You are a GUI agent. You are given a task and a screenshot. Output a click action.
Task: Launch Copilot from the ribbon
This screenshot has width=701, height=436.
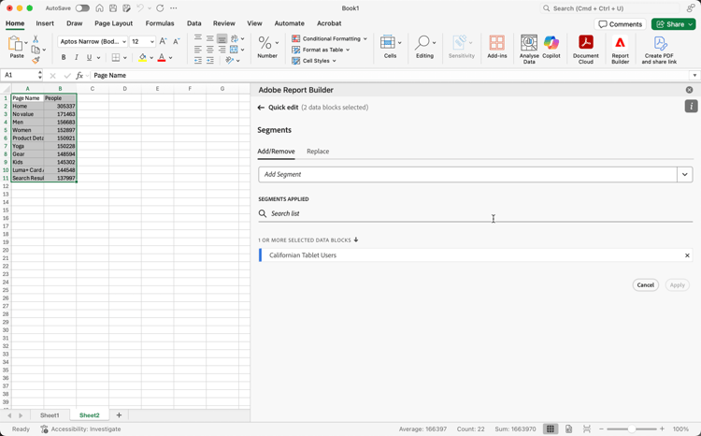click(x=551, y=43)
